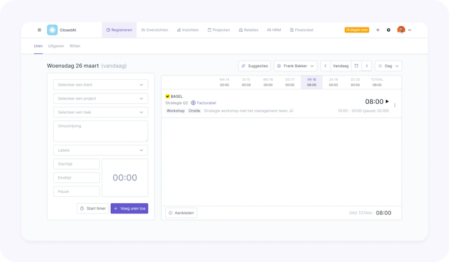Click the Voeg uren toe button

(x=129, y=209)
